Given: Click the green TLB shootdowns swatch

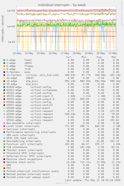Looking at the screenshot, I should 4,147.
